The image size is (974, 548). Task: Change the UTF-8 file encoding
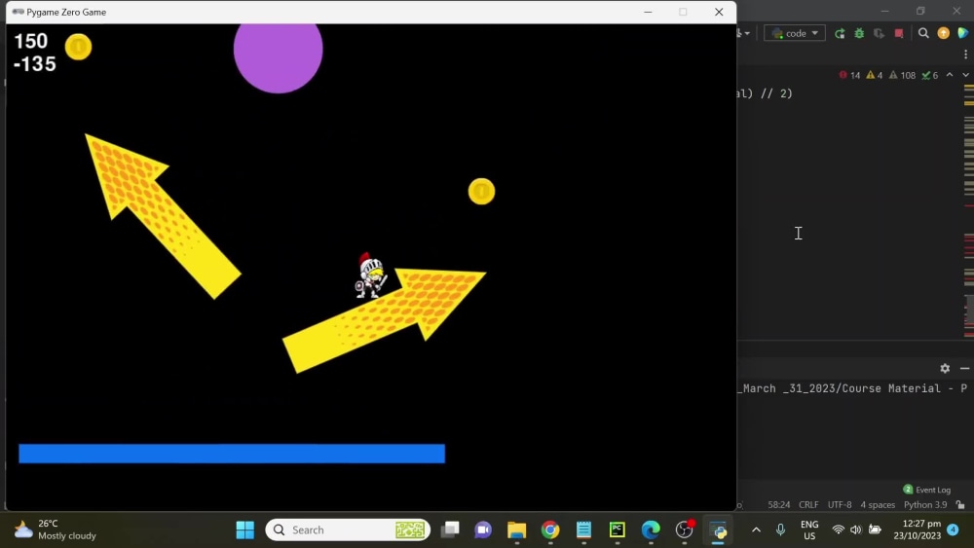tap(840, 504)
